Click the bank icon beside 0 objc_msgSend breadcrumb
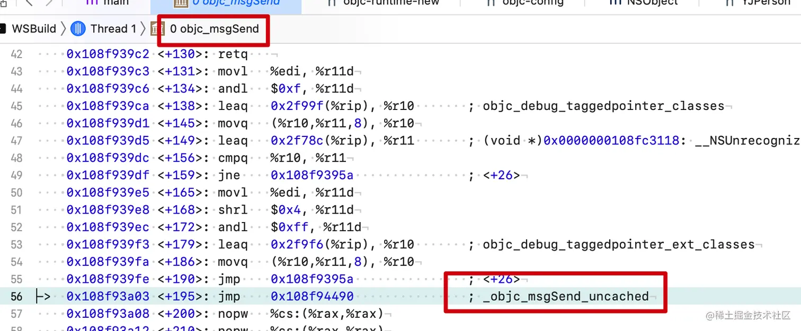Screen dimensions: 801x331 [x=157, y=29]
